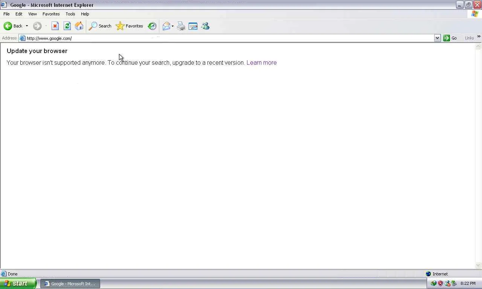Click the Mail envelope toolbar icon

click(x=166, y=26)
